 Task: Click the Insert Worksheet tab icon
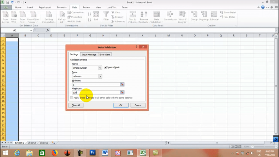coord(54,143)
